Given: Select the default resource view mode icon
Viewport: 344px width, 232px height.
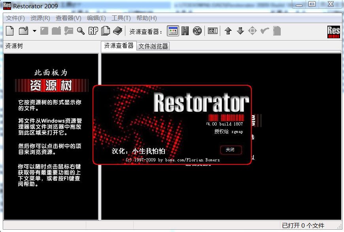Looking at the screenshot, I should (173, 31).
